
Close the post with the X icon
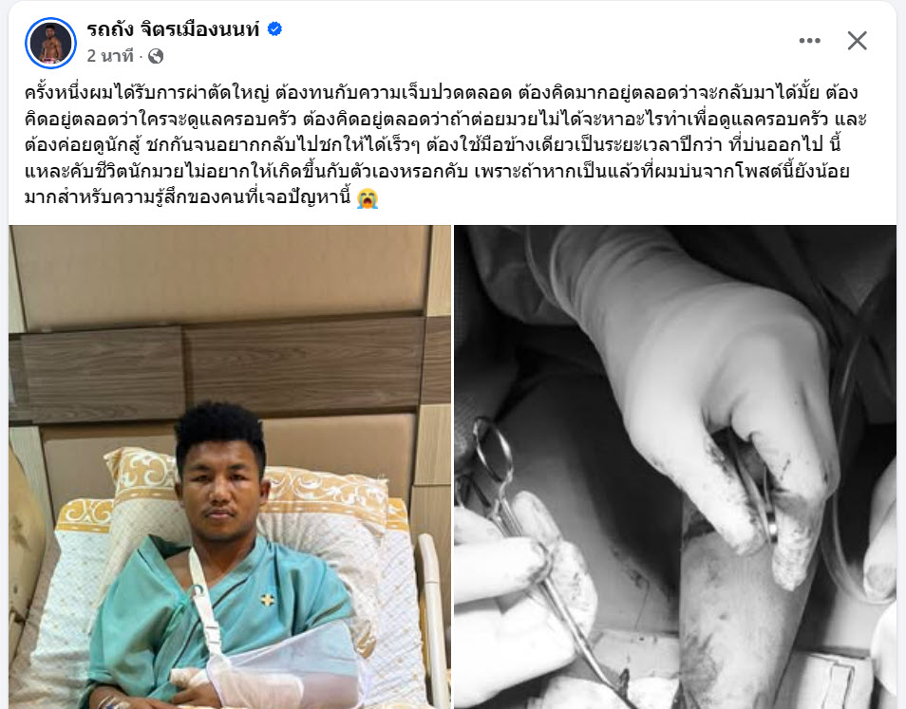[857, 41]
